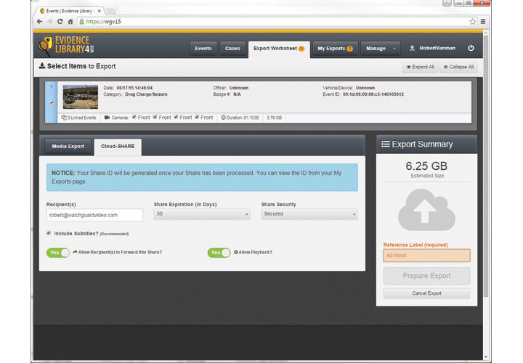Click the event video thumbnail
This screenshot has height=363, width=523.
[80, 97]
